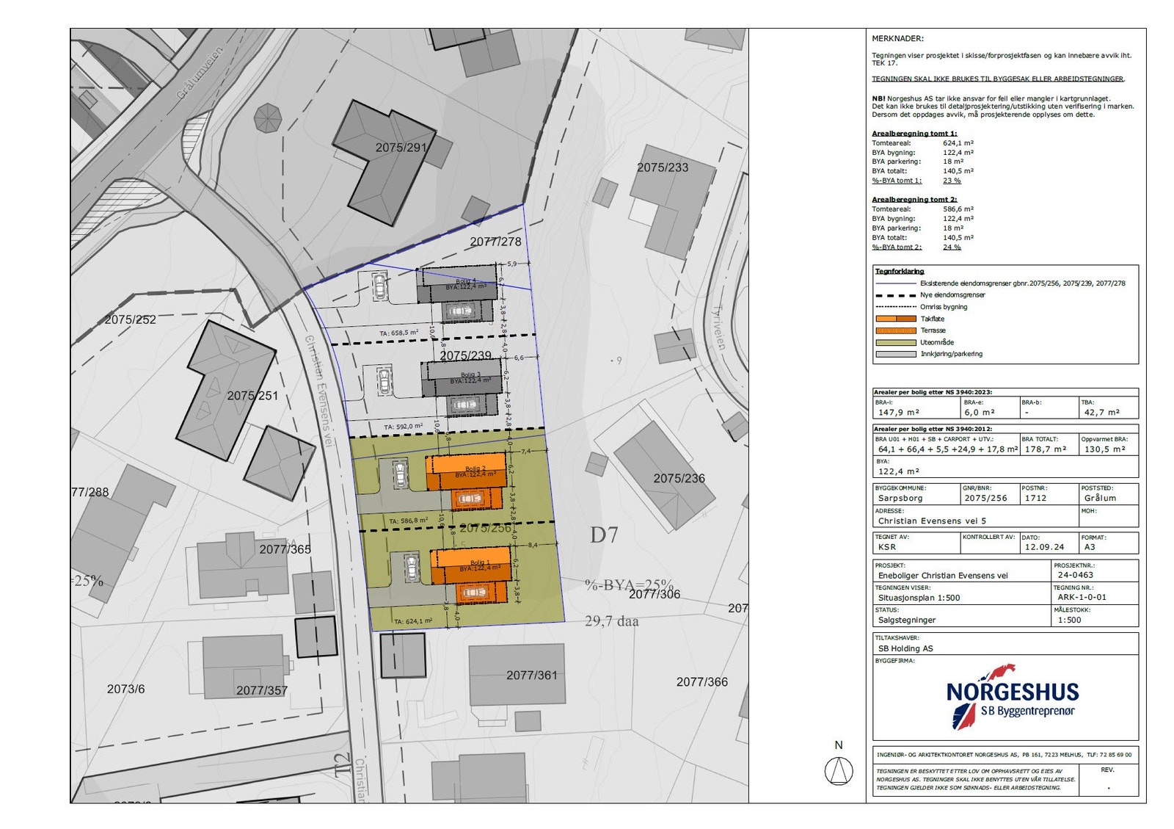The height and width of the screenshot is (829, 1174).
Task: Click the Status value 'Salgstegninger'
Action: (907, 620)
